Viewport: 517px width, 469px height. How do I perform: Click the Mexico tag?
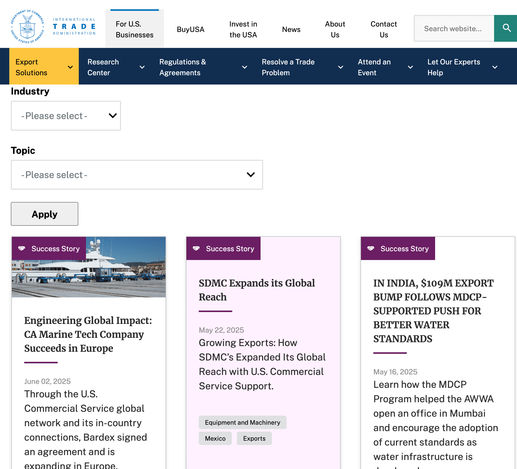[215, 438]
